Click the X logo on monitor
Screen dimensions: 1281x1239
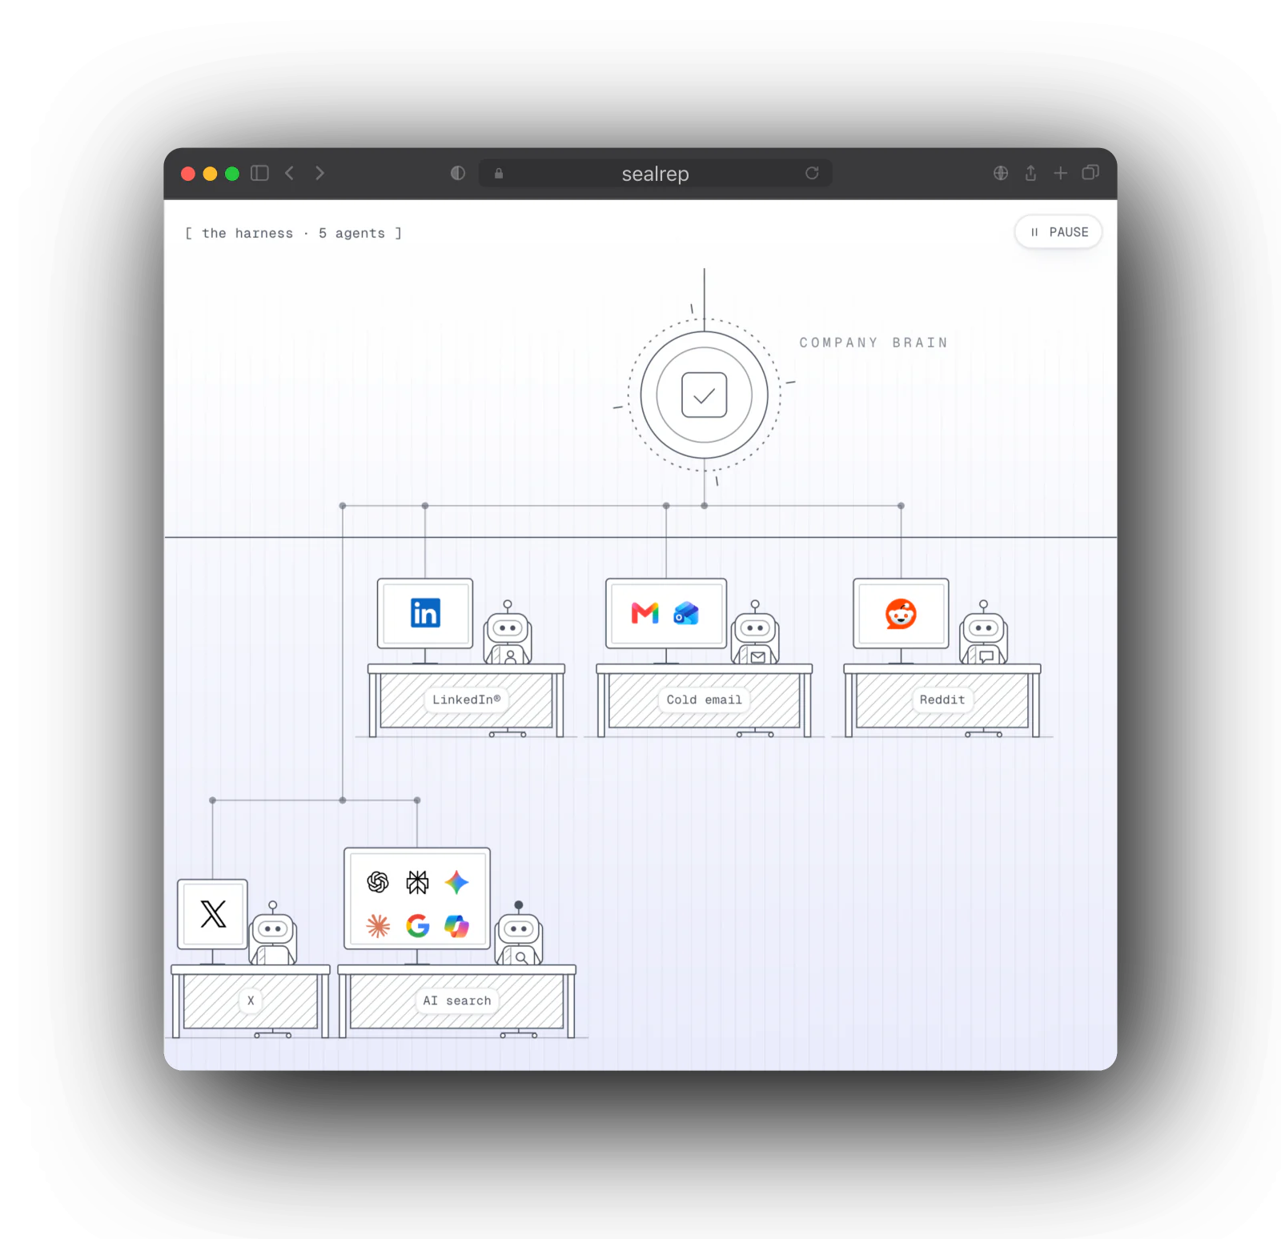click(213, 913)
